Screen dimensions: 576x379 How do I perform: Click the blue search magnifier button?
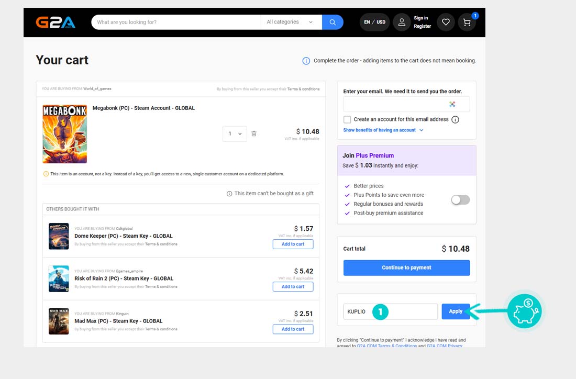pos(333,22)
